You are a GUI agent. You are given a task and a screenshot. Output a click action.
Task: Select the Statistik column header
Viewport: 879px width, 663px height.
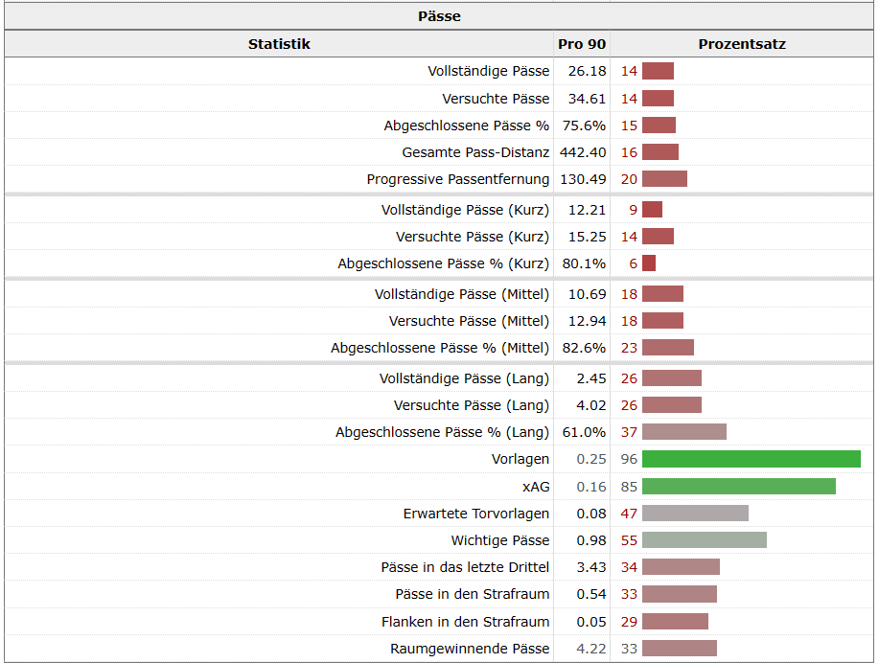coord(279,44)
